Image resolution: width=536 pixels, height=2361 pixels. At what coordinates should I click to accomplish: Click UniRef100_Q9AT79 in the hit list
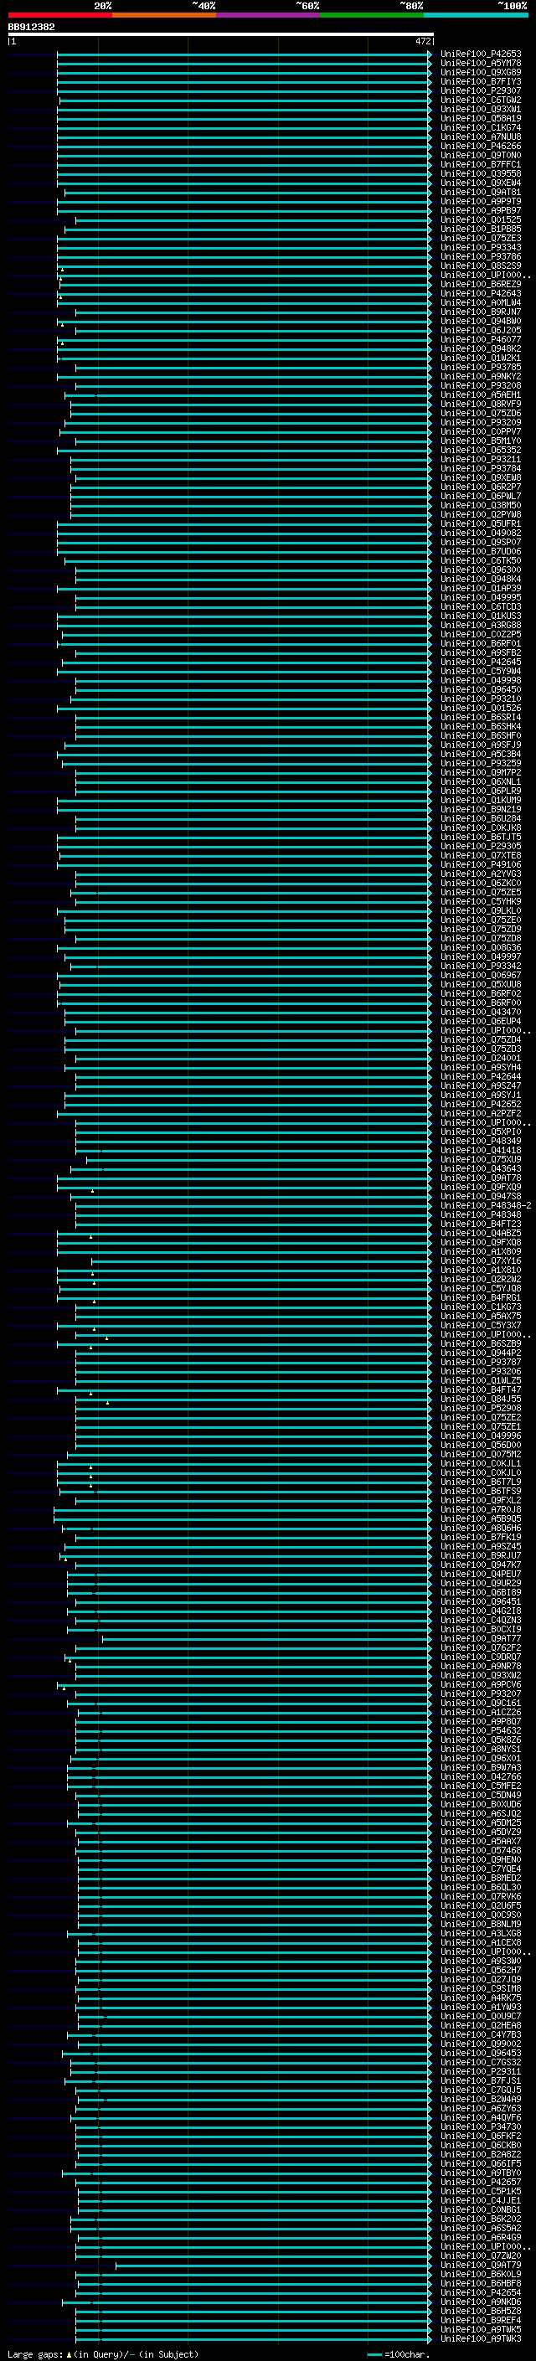click(480, 2265)
